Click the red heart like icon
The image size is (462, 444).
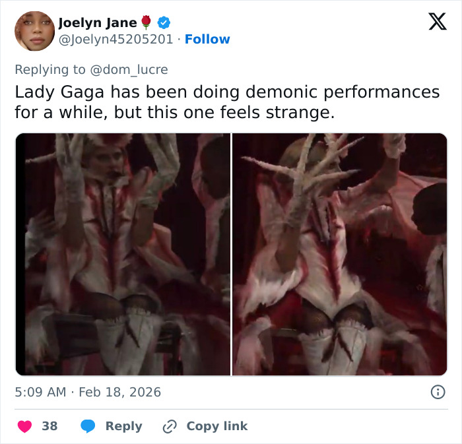(24, 426)
